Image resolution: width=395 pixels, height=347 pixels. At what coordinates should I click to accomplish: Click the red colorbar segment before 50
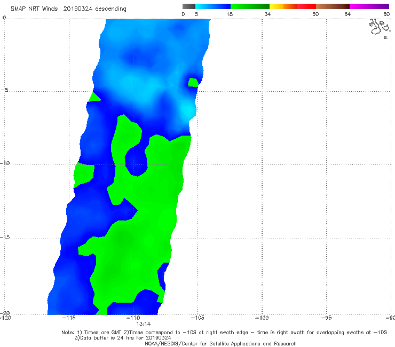tap(306, 6)
